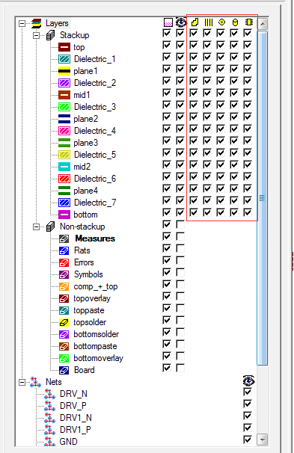Click the DRV_N net icon

(x=49, y=394)
